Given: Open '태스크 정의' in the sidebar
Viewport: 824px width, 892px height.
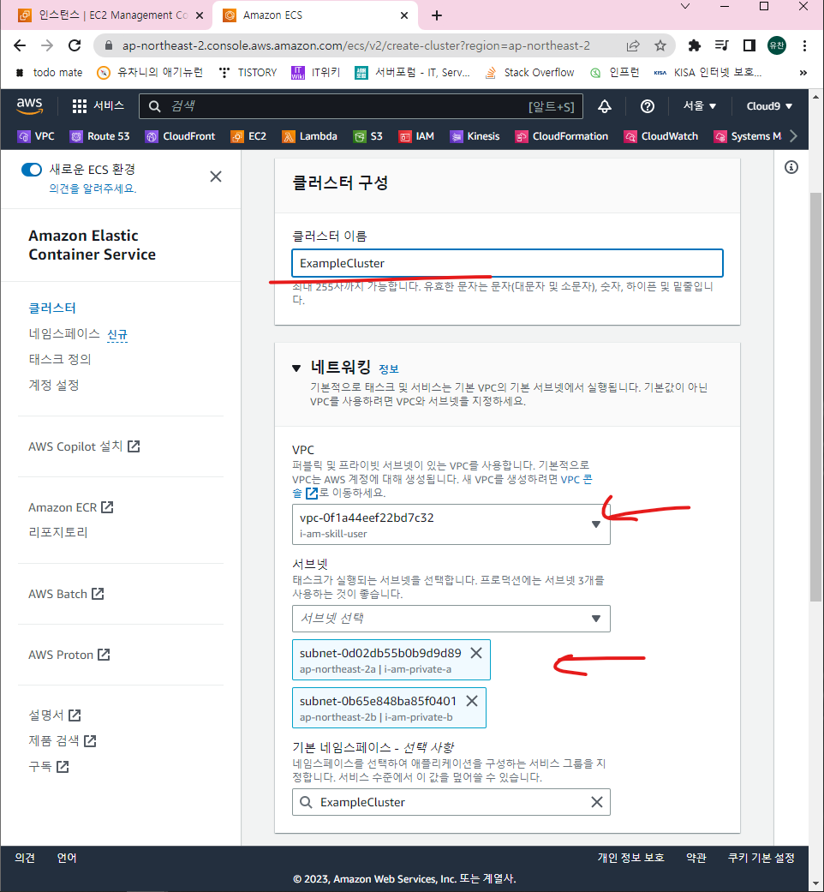Looking at the screenshot, I should point(60,360).
